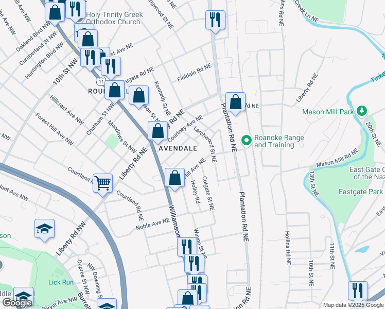This screenshot has height=309, width=385.
Task: Click the Fugate Rd NE street label
Action: pyautogui.click(x=138, y=76)
